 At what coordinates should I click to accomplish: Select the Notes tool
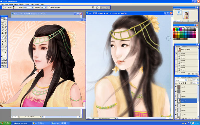2,47
